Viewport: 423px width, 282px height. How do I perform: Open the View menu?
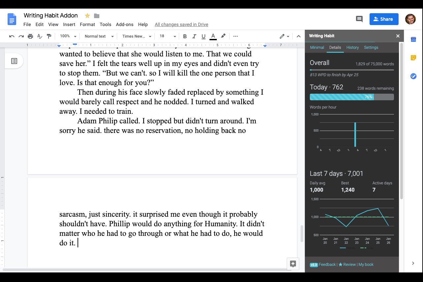pyautogui.click(x=53, y=24)
